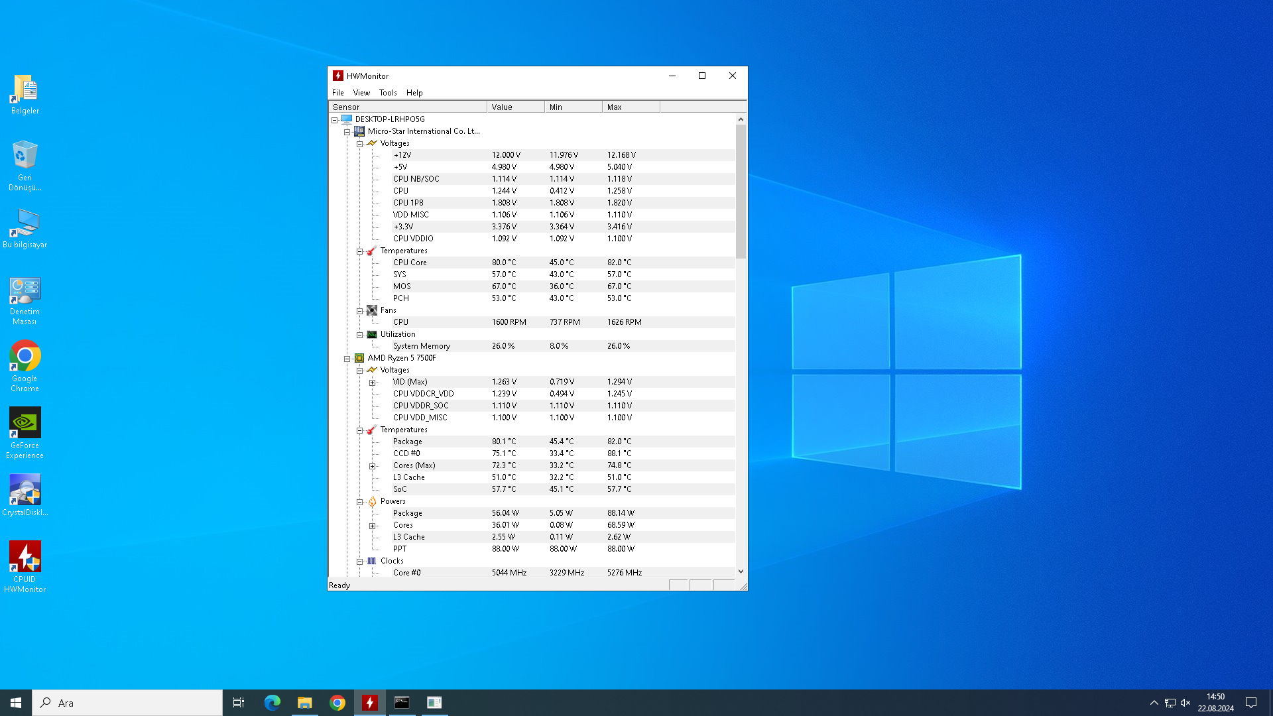Click the AMD Ryzen 5 7500F chip icon
Viewport: 1273px width, 716px height.
[359, 358]
